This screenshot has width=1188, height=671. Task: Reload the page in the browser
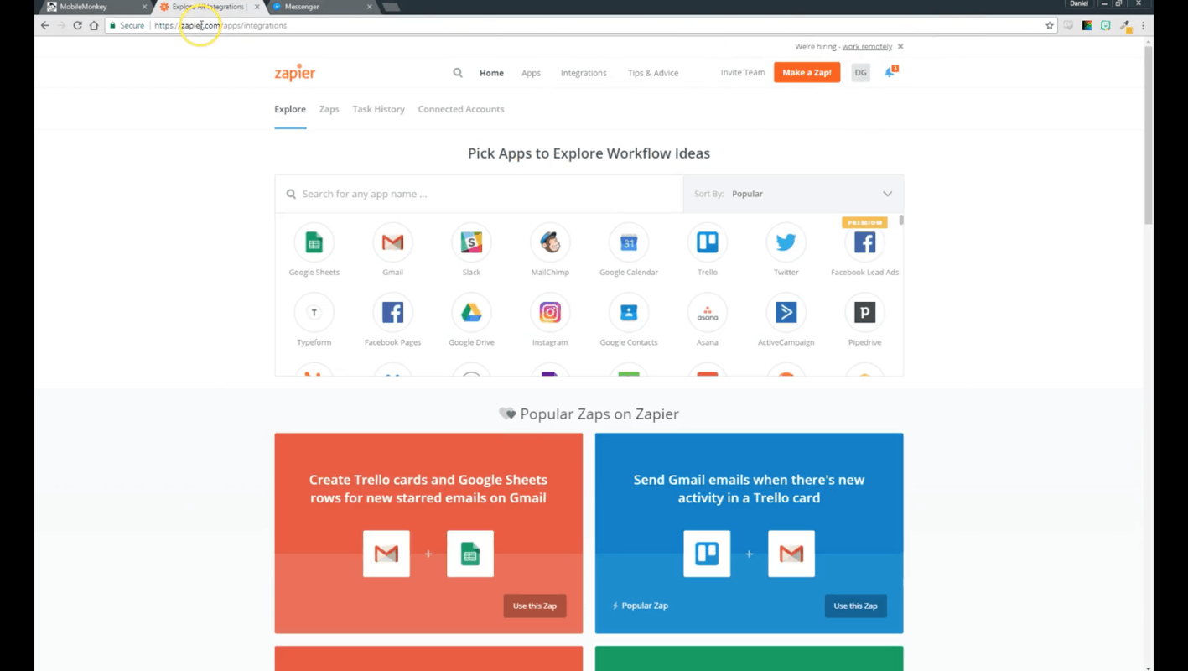click(x=77, y=25)
